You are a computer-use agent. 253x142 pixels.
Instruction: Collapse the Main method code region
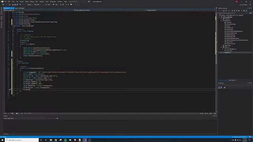click(13, 44)
